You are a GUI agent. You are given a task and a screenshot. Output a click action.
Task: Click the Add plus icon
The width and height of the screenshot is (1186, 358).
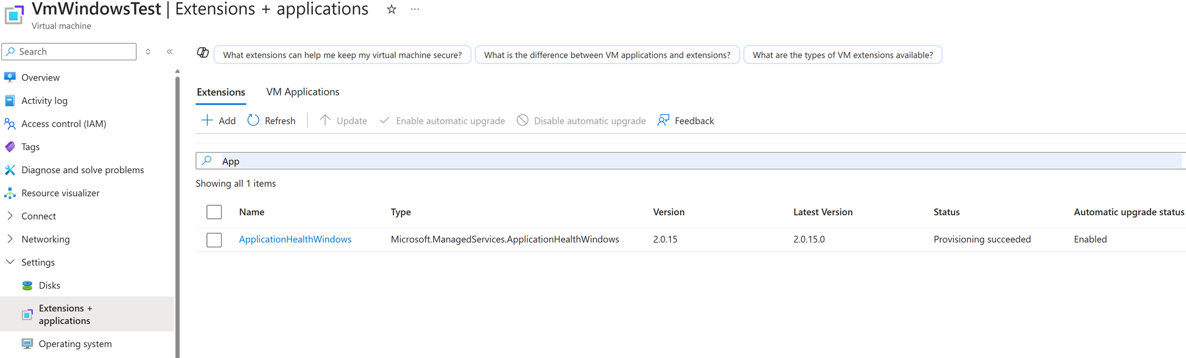point(207,120)
